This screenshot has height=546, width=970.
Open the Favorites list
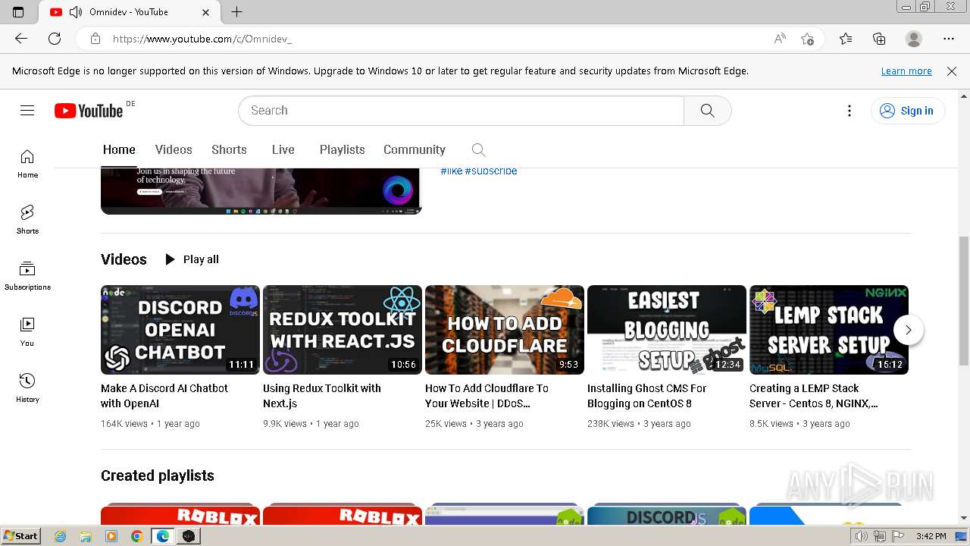[846, 39]
